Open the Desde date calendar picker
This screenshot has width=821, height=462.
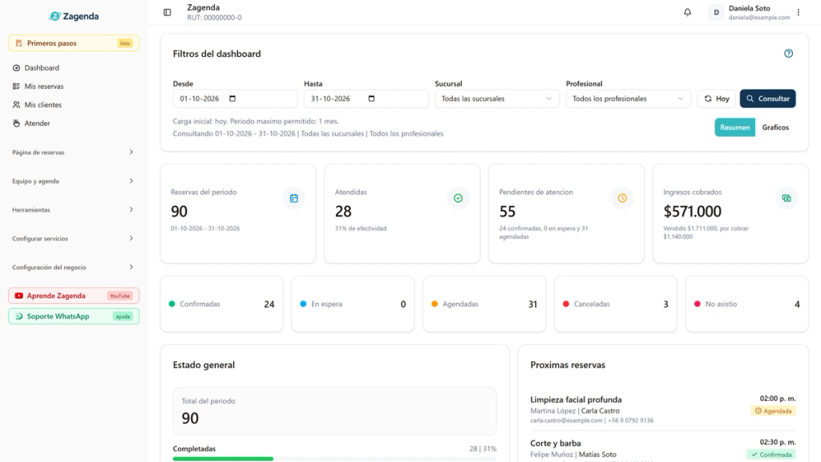coord(233,99)
